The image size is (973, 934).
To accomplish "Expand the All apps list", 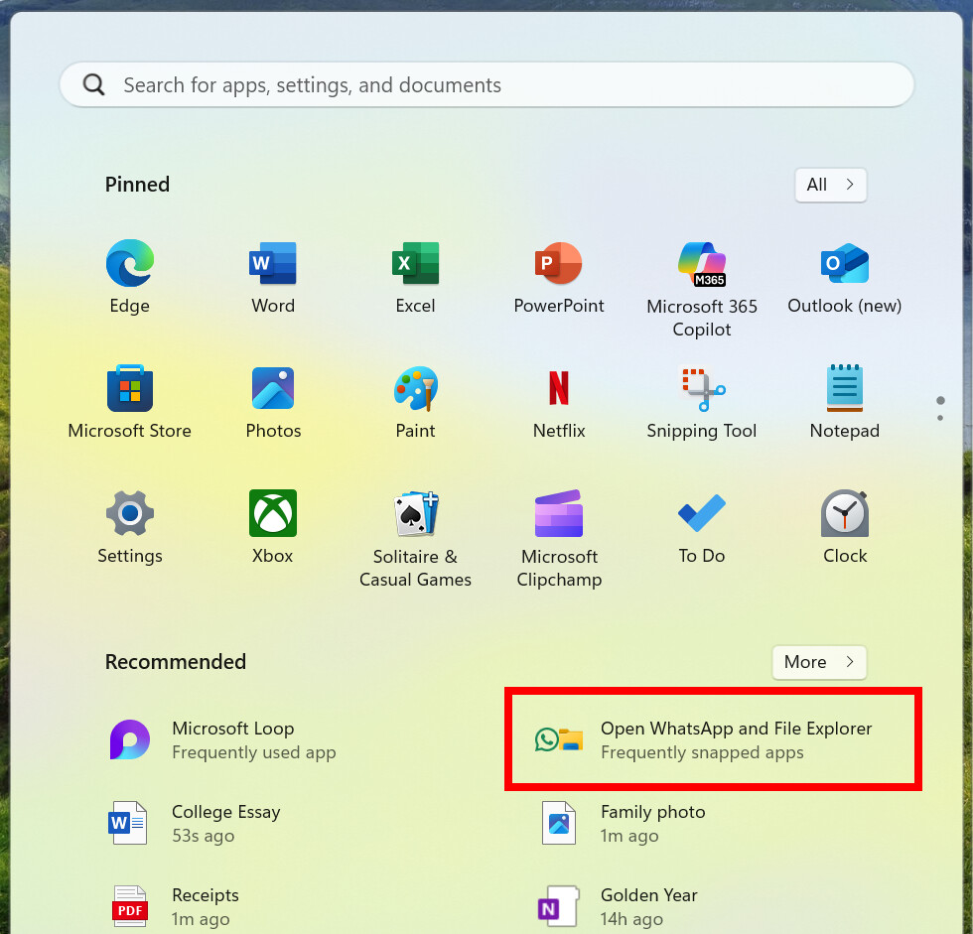I will coord(830,185).
